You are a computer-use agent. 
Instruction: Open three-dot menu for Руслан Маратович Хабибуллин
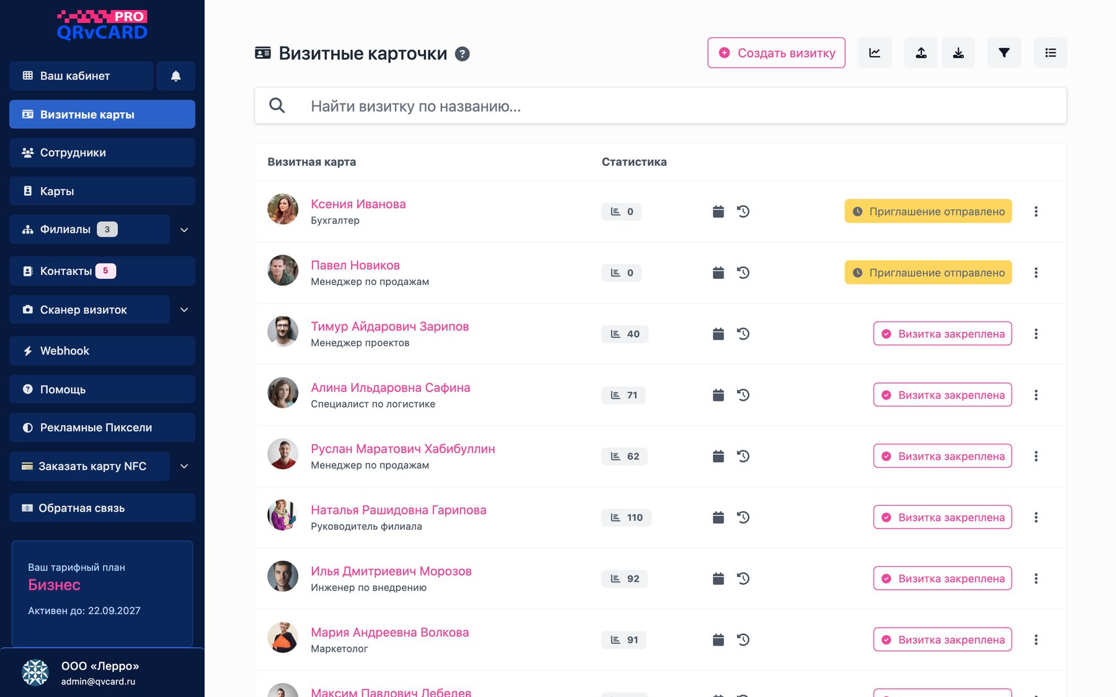pyautogui.click(x=1036, y=456)
